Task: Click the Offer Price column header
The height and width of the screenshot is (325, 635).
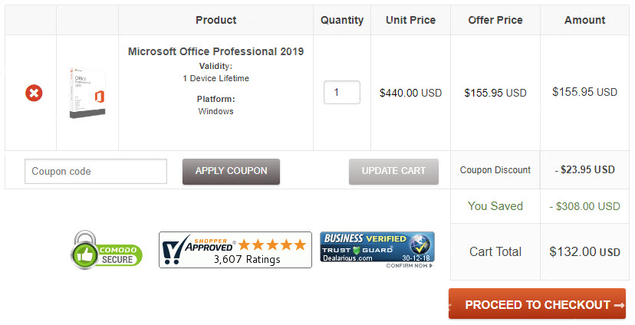Action: tap(495, 20)
